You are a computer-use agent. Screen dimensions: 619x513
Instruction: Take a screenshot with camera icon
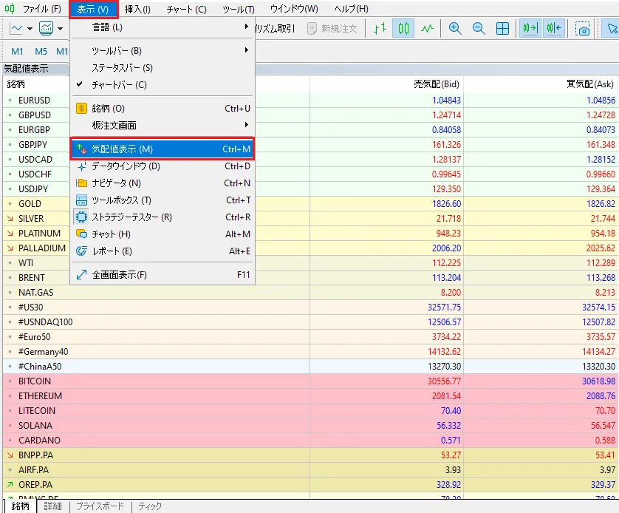coord(582,29)
